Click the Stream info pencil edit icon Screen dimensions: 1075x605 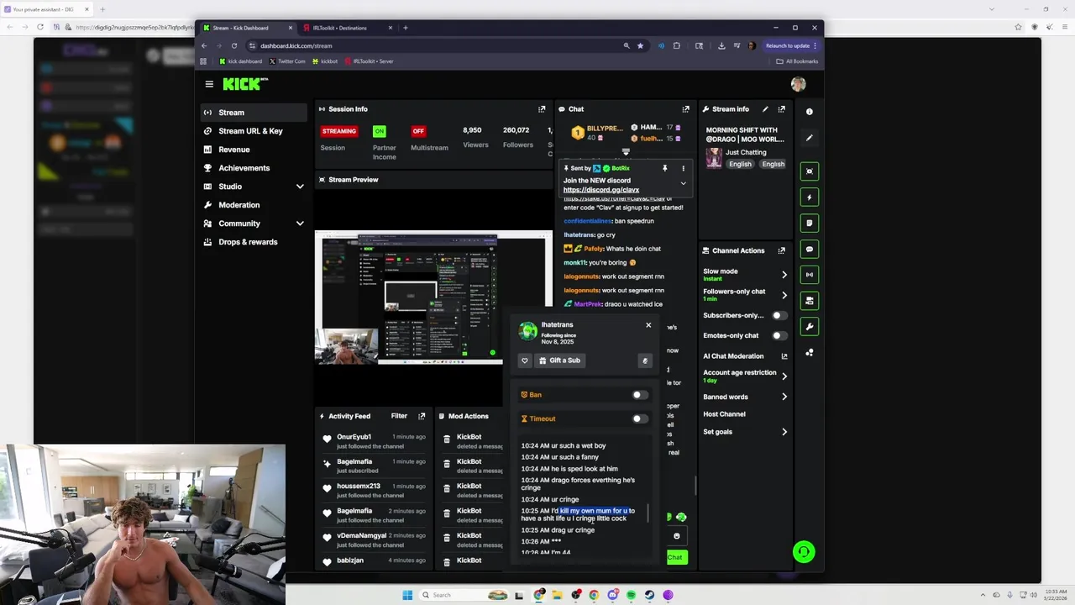tap(765, 109)
